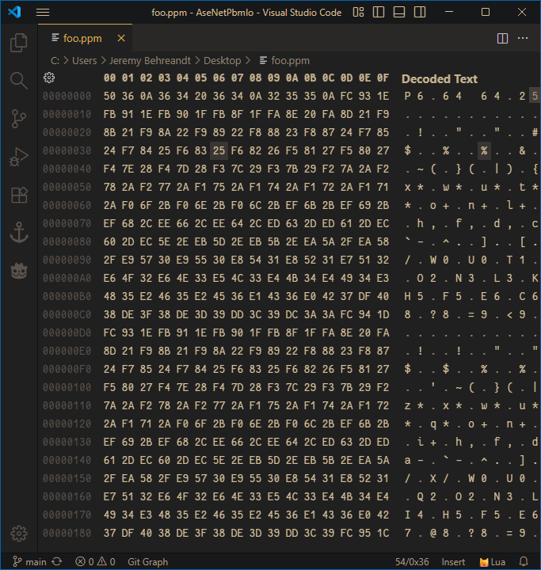541x570 pixels.
Task: Open the hamburger application menu
Action: click(43, 12)
